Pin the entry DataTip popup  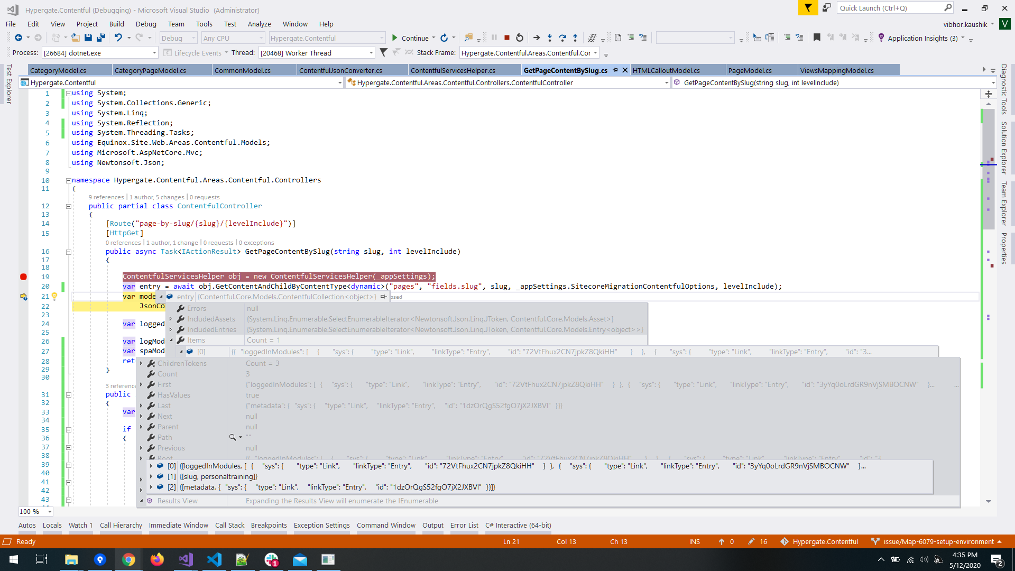[384, 297]
